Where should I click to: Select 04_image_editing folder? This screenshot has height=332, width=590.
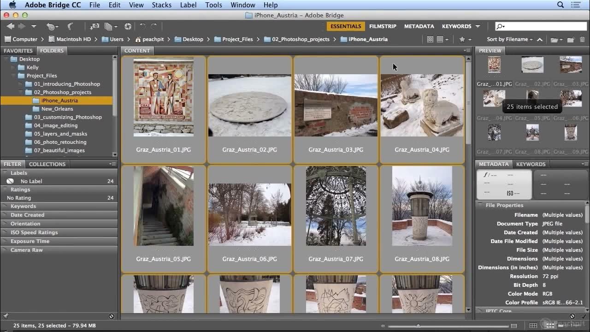(x=55, y=125)
